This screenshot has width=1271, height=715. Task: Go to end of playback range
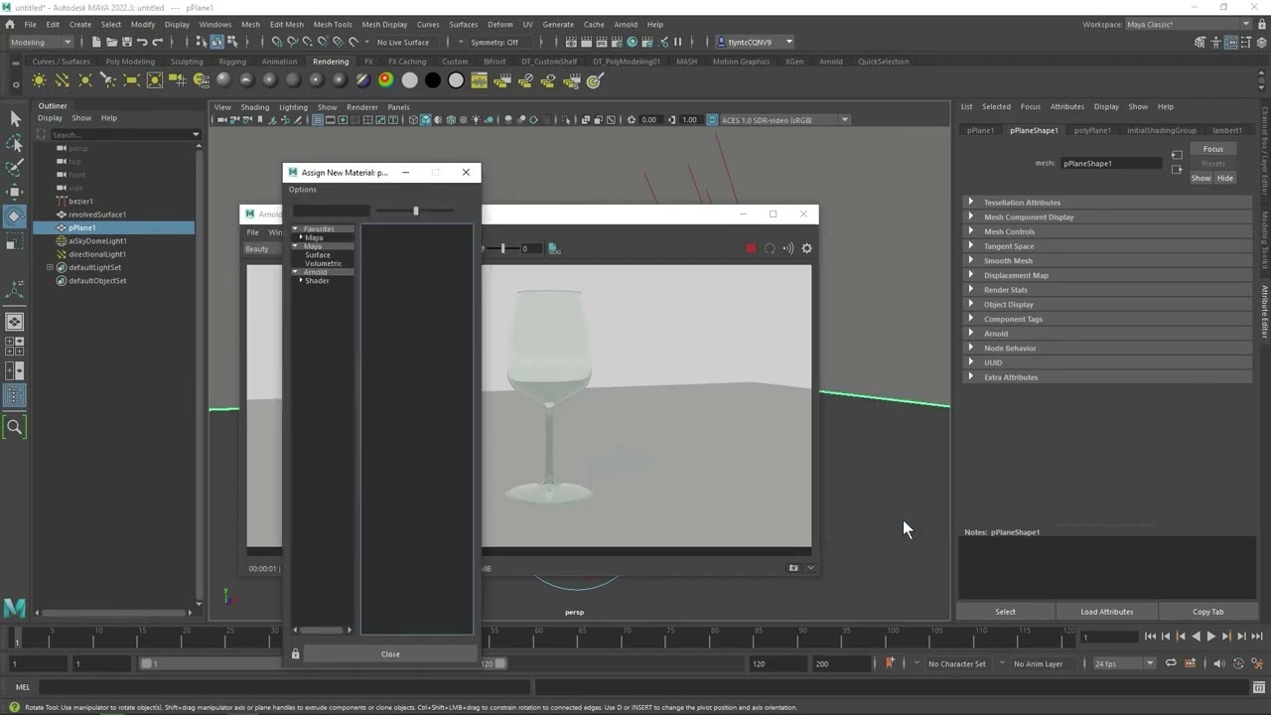pos(1256,637)
